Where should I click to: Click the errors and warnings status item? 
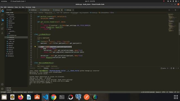coord(30,92)
